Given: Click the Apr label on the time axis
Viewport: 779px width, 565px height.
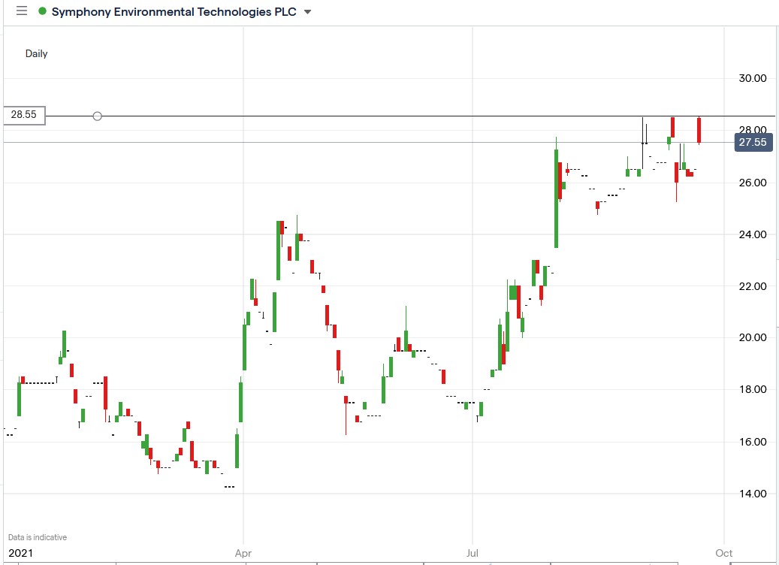Looking at the screenshot, I should point(243,552).
